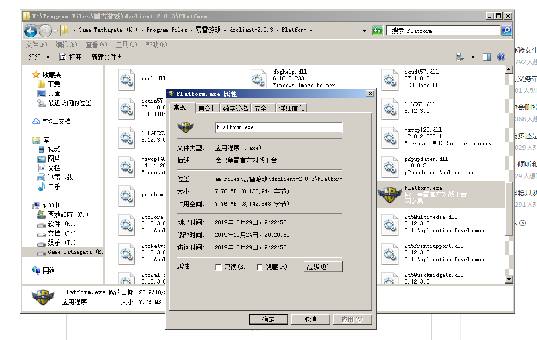Enable the 隐藏 hidden checkbox
This screenshot has height=340, width=537.
pos(260,267)
